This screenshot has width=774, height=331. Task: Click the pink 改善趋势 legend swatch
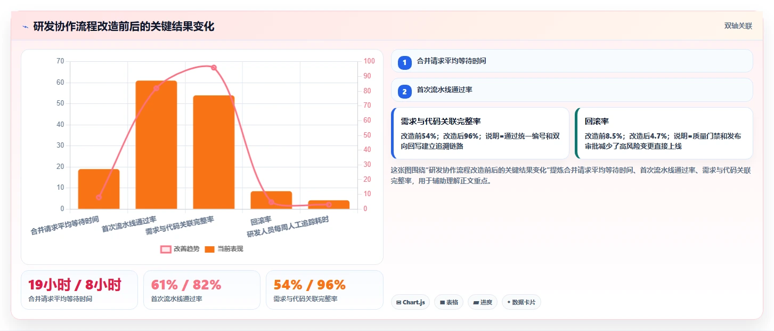[x=166, y=249]
